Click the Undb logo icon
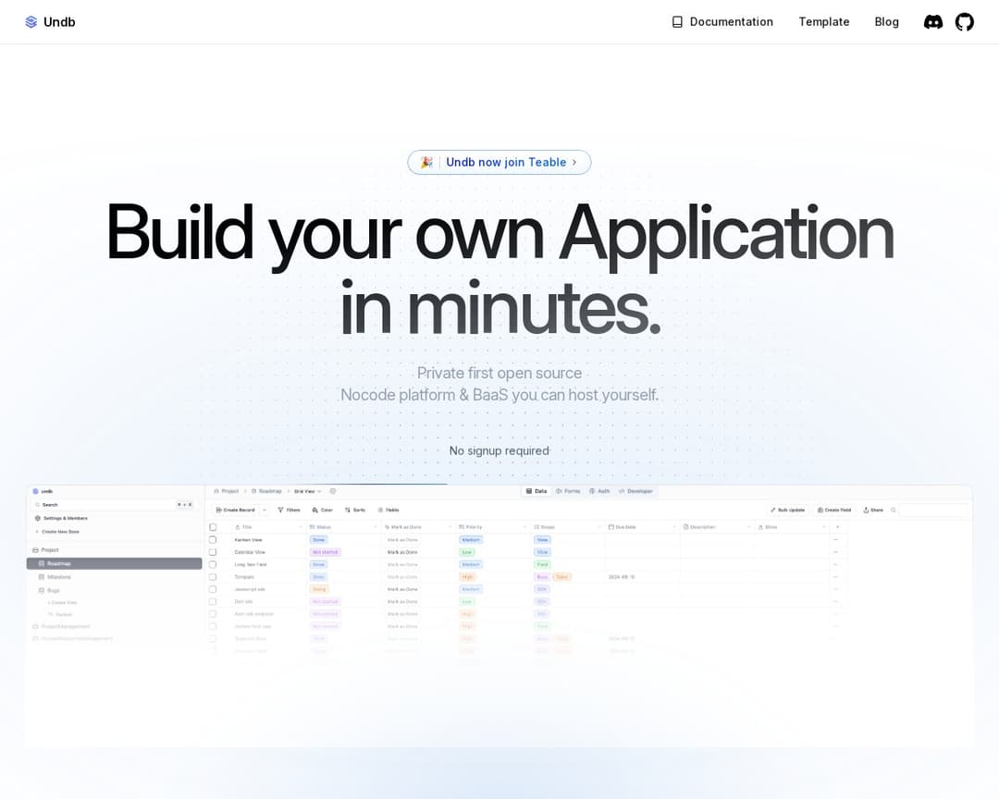Screen dimensions: 999x799 point(31,22)
